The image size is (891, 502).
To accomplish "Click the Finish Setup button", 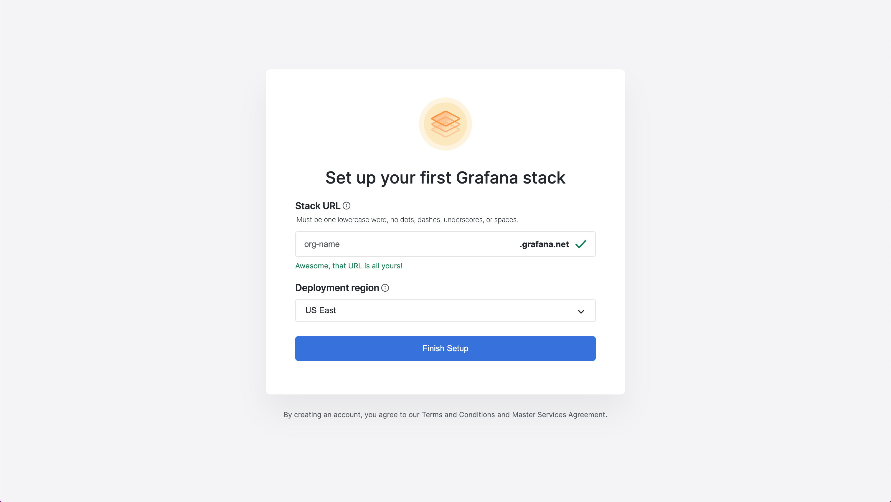I will pyautogui.click(x=445, y=348).
